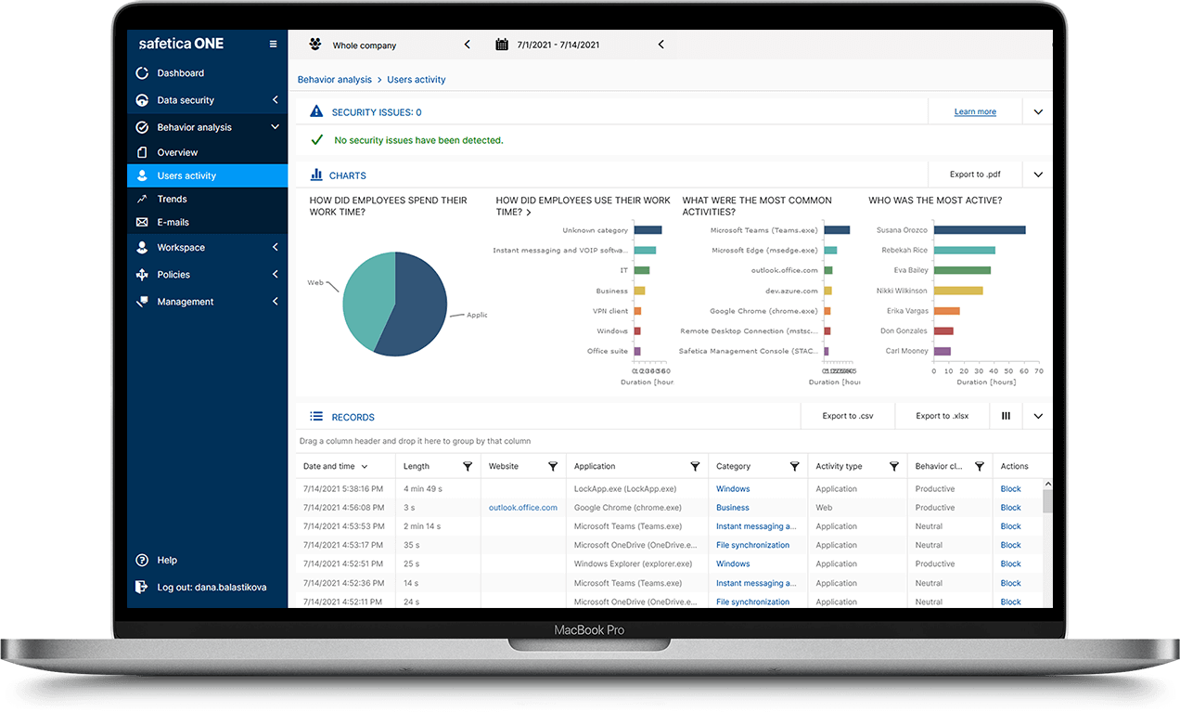Expand the Policies chevron
1180x712 pixels.
[x=275, y=274]
